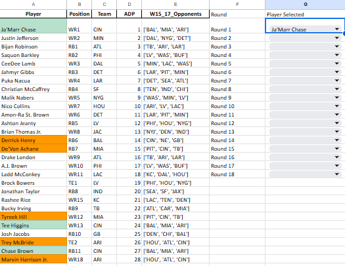Click Brock Bowers position cell TE1
The width and height of the screenshot is (345, 266).
(x=80, y=183)
